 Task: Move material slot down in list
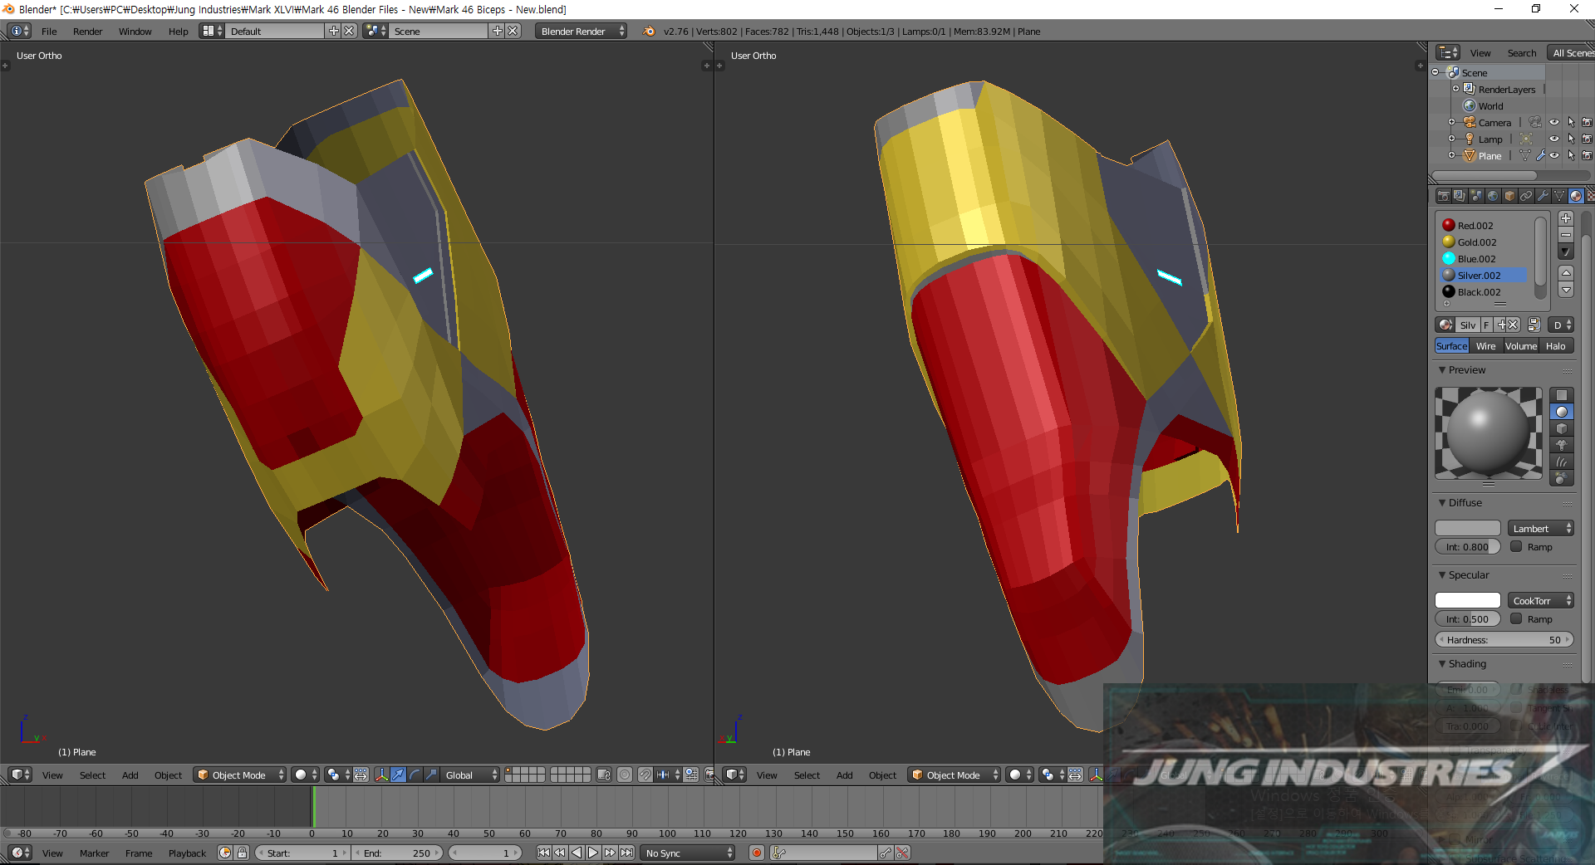pos(1566,290)
